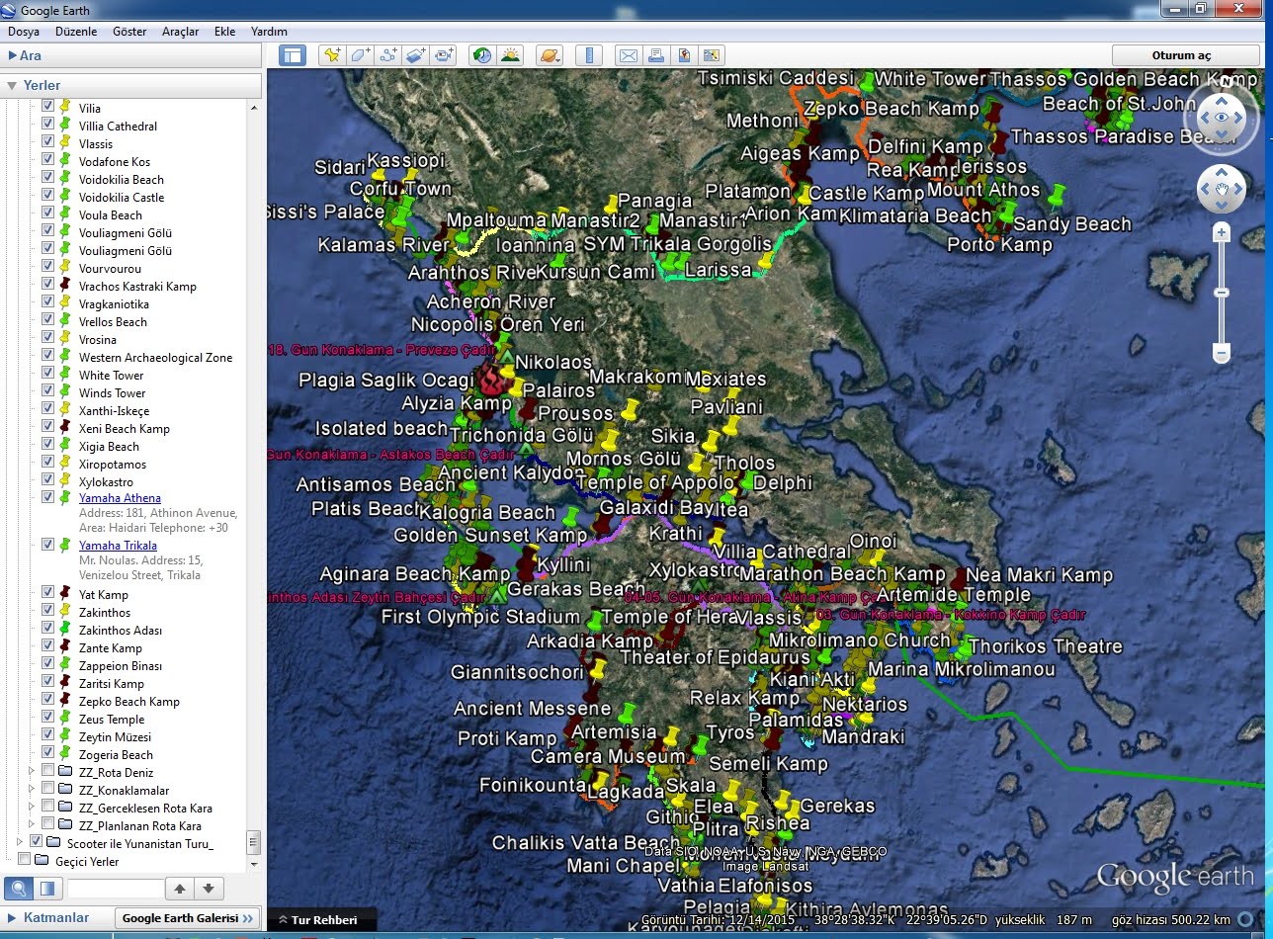Click the Oturum aç button
The image size is (1273, 939).
tap(1180, 55)
